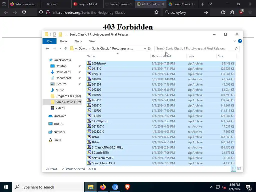This screenshot has width=256, height=192.
Task: Open a new Firefox tab
Action: point(202,4)
